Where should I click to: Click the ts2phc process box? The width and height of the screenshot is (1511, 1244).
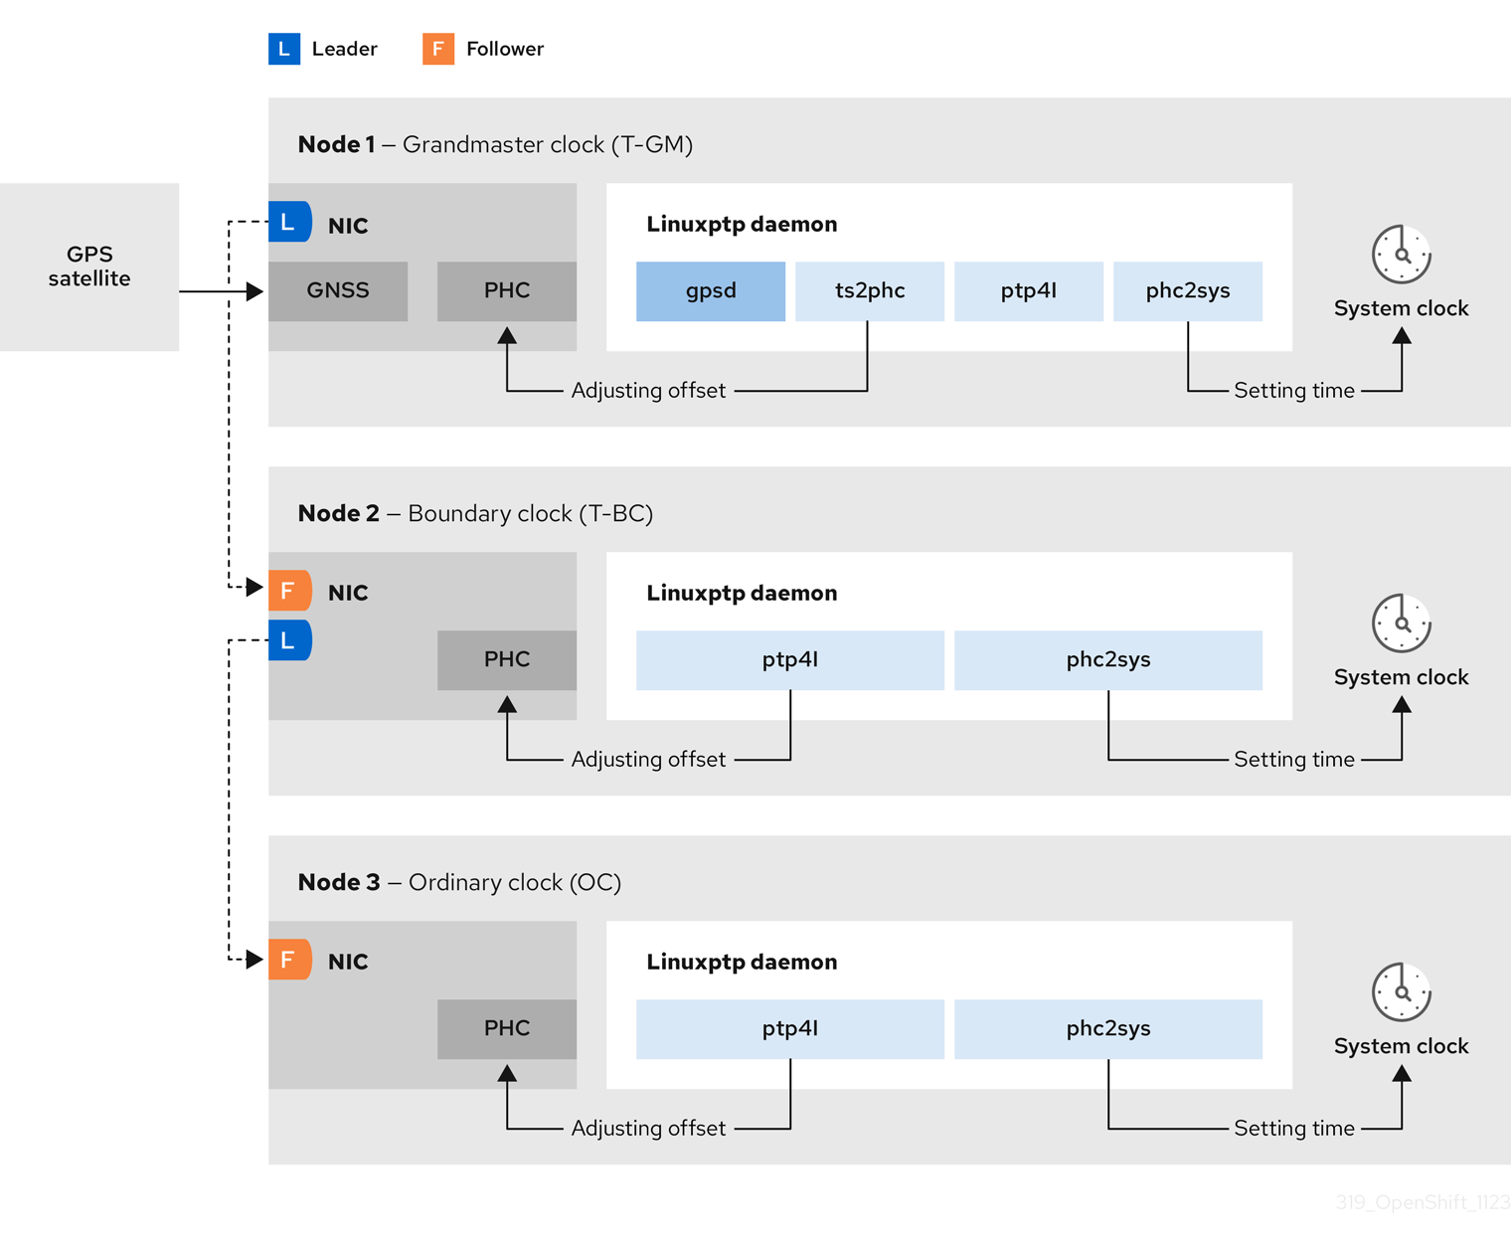[870, 291]
